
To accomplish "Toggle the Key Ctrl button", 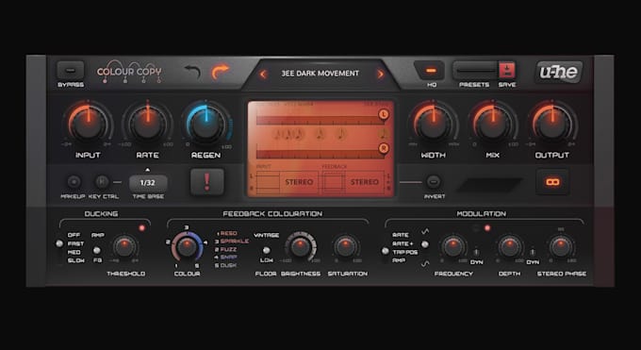I will 102,181.
